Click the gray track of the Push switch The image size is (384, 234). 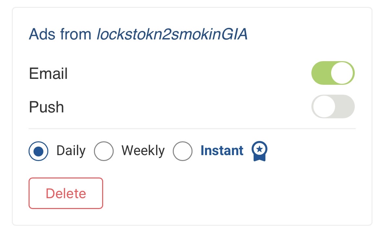345,106
